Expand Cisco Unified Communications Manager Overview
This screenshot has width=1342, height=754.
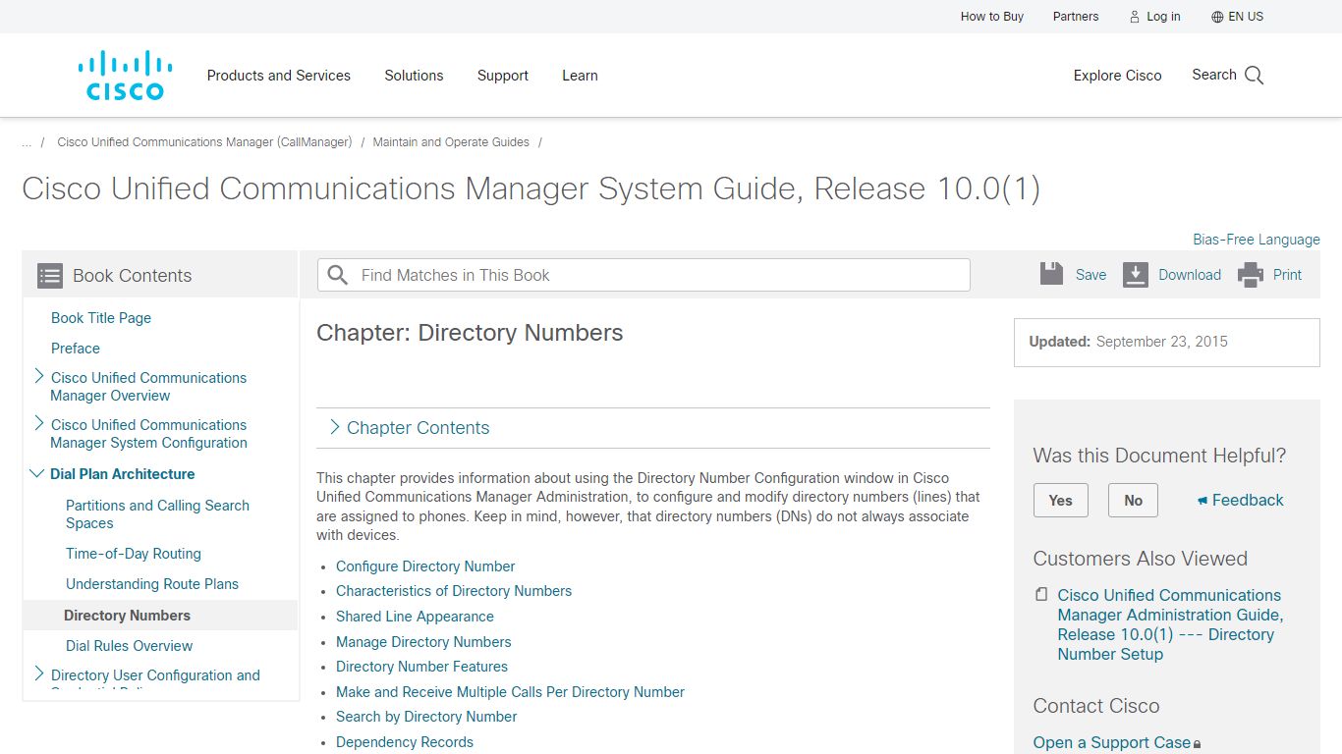click(39, 376)
